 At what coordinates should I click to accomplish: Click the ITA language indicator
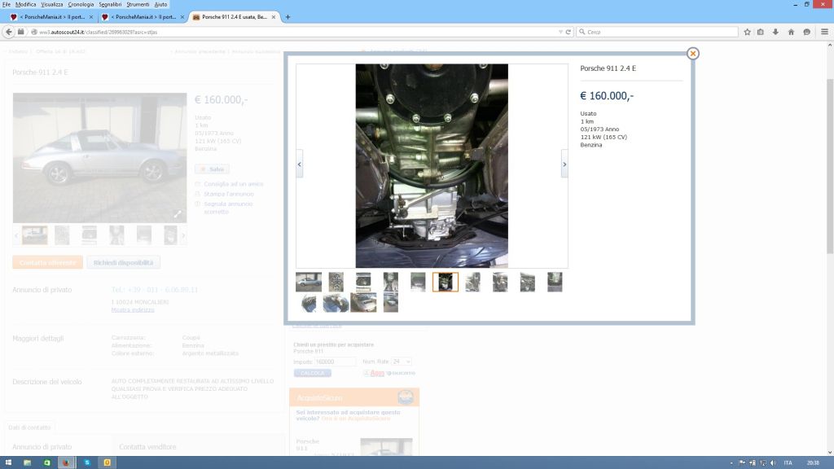[788, 463]
